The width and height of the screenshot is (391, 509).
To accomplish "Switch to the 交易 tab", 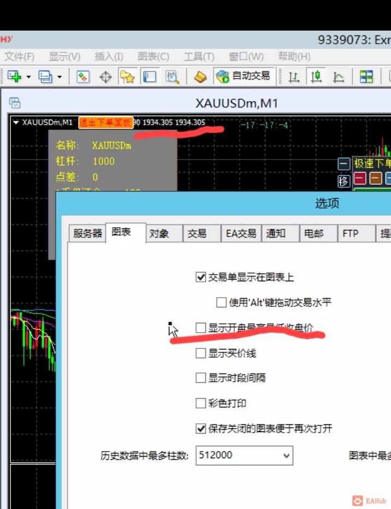I will 202,233.
